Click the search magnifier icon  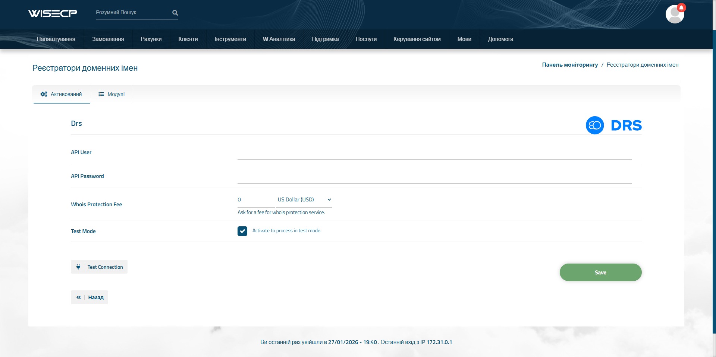coord(175,13)
